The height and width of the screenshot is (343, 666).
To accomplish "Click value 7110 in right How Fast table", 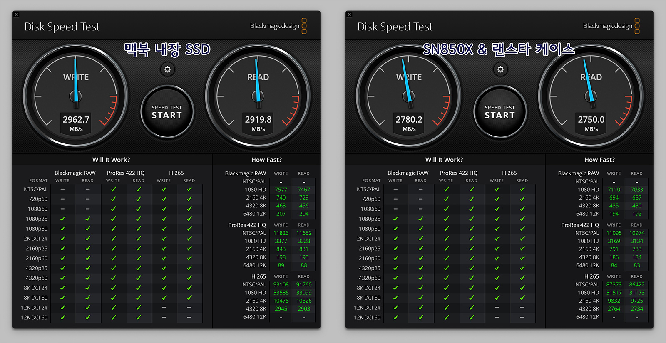I will [x=614, y=190].
